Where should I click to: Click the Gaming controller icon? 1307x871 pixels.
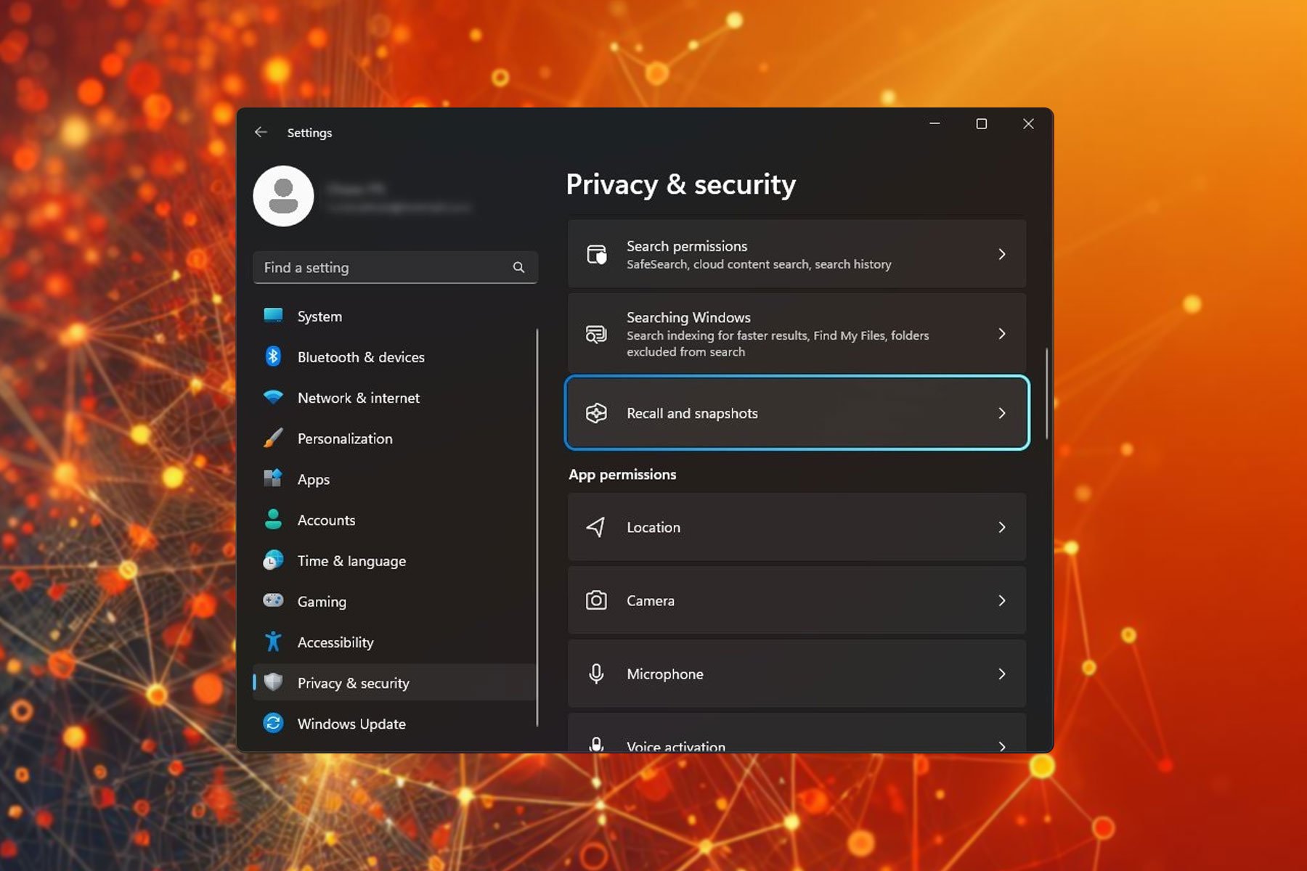[x=273, y=600]
